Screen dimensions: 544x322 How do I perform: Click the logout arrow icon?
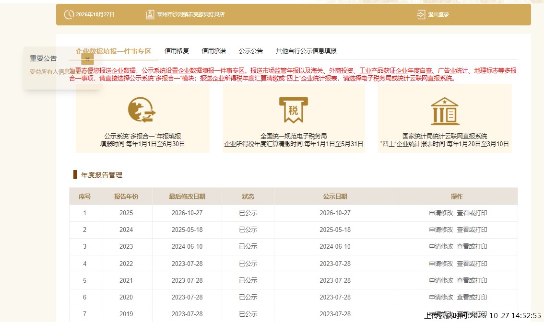(421, 14)
